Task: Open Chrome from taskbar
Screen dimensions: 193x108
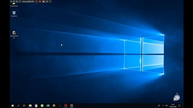Action: pos(54,106)
